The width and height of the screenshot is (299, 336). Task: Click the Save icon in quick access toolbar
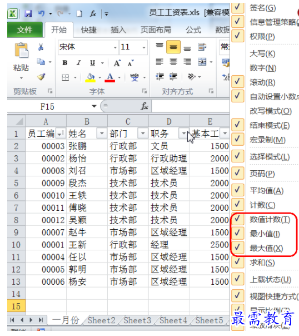point(28,14)
